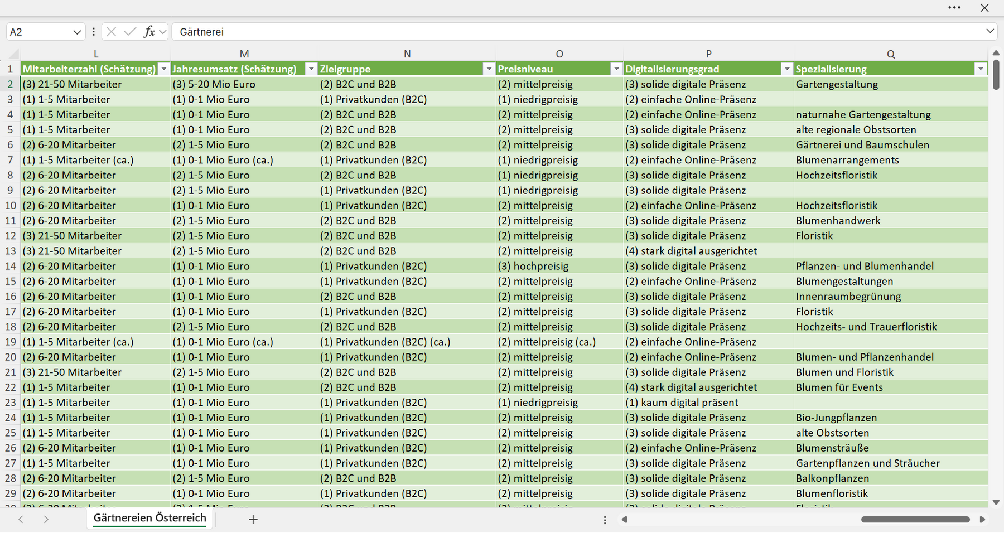Image resolution: width=1004 pixels, height=533 pixels.
Task: Click the confirm entry checkmark icon
Action: pyautogui.click(x=130, y=32)
